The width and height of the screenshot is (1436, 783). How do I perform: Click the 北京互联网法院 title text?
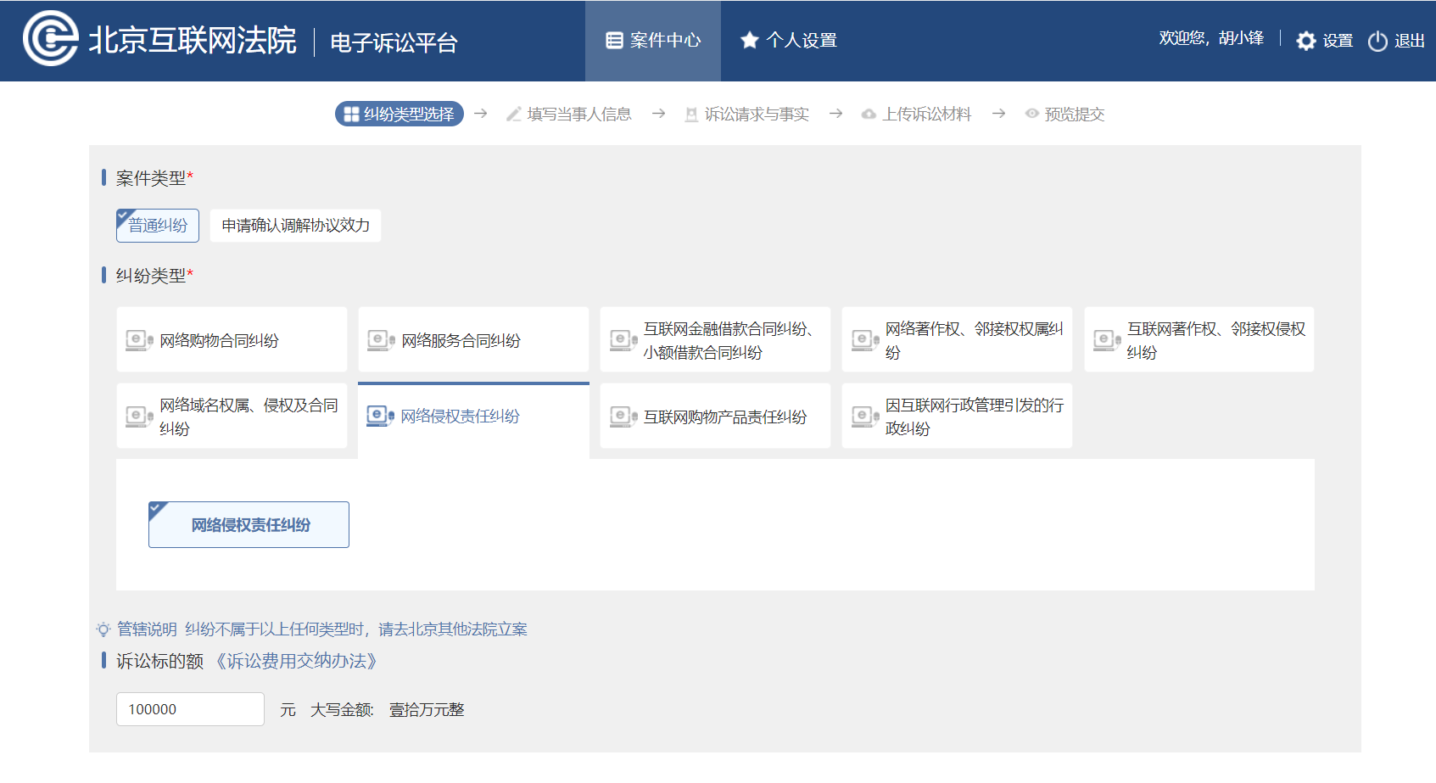pyautogui.click(x=193, y=41)
